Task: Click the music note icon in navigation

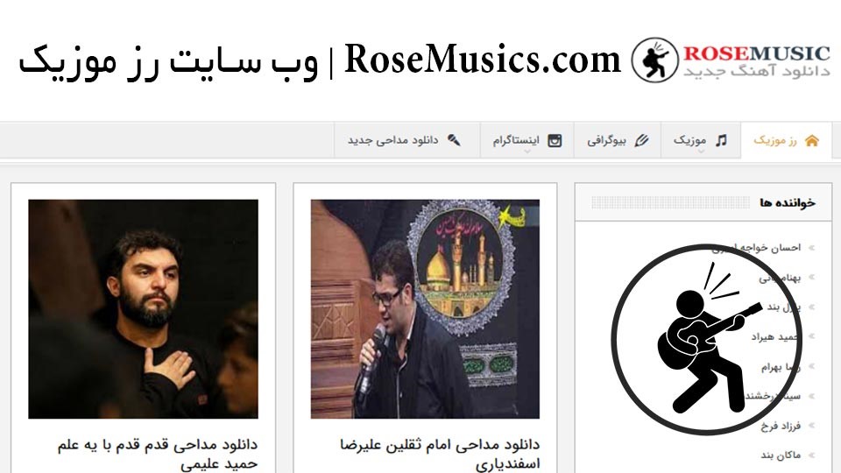Action: pos(721,140)
